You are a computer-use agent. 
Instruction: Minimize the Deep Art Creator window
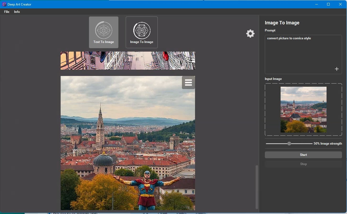[316, 4]
